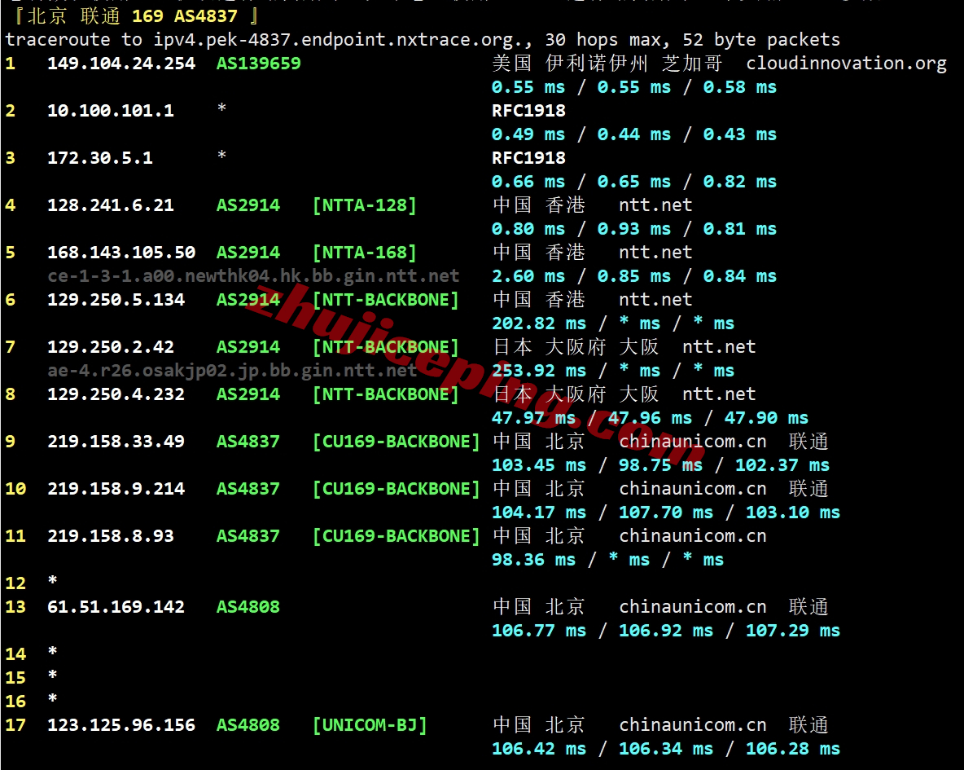
Task: Select IP 128.241.6.21 at hop 4
Action: click(111, 205)
